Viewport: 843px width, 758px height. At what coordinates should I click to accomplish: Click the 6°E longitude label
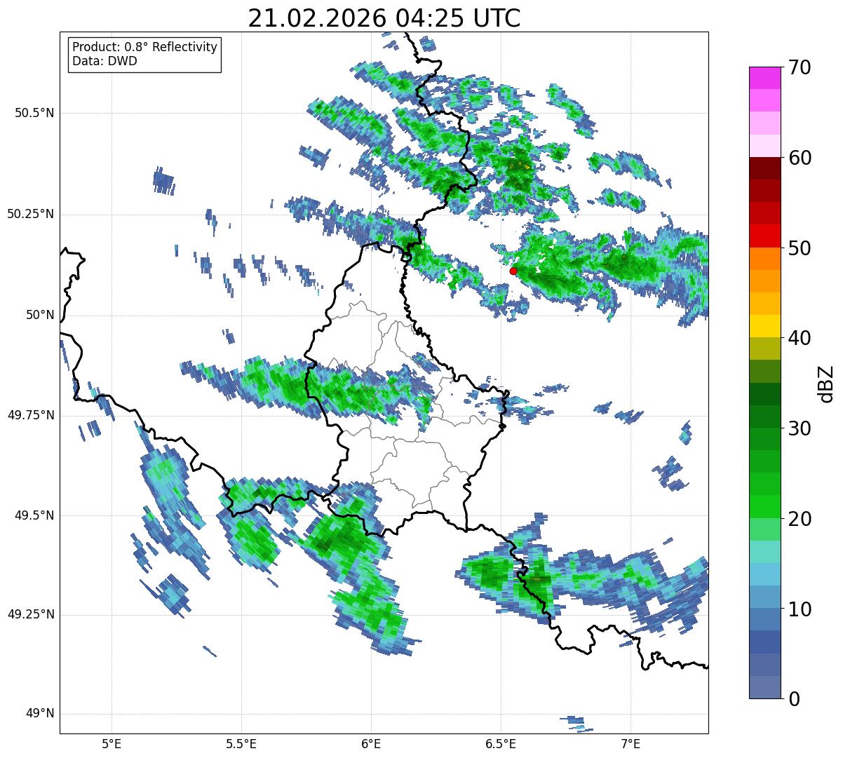point(371,743)
